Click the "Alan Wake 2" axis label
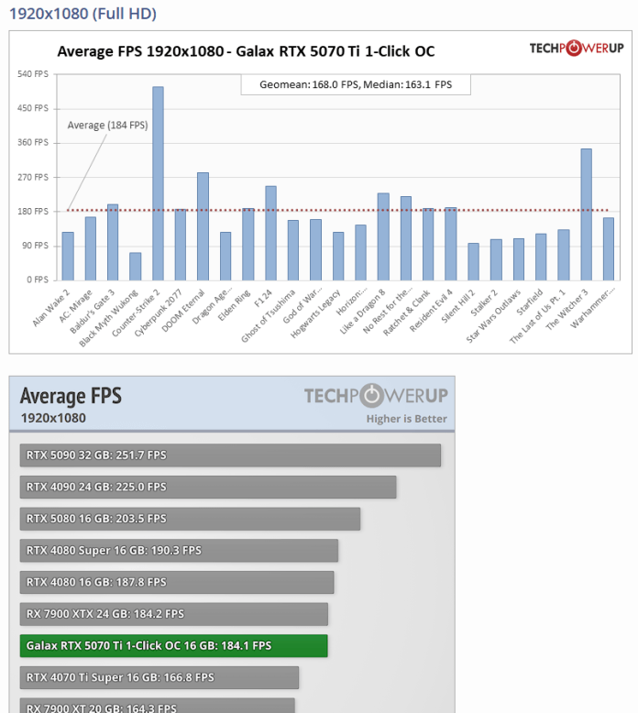Viewport: 638px width, 713px height. [x=51, y=308]
